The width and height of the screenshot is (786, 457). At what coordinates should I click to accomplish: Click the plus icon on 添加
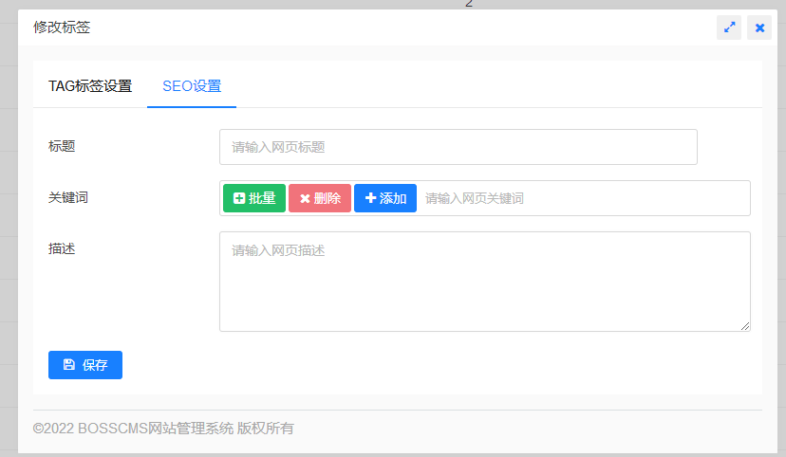370,198
